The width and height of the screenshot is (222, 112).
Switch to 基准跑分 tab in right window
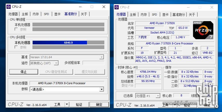[179, 15]
